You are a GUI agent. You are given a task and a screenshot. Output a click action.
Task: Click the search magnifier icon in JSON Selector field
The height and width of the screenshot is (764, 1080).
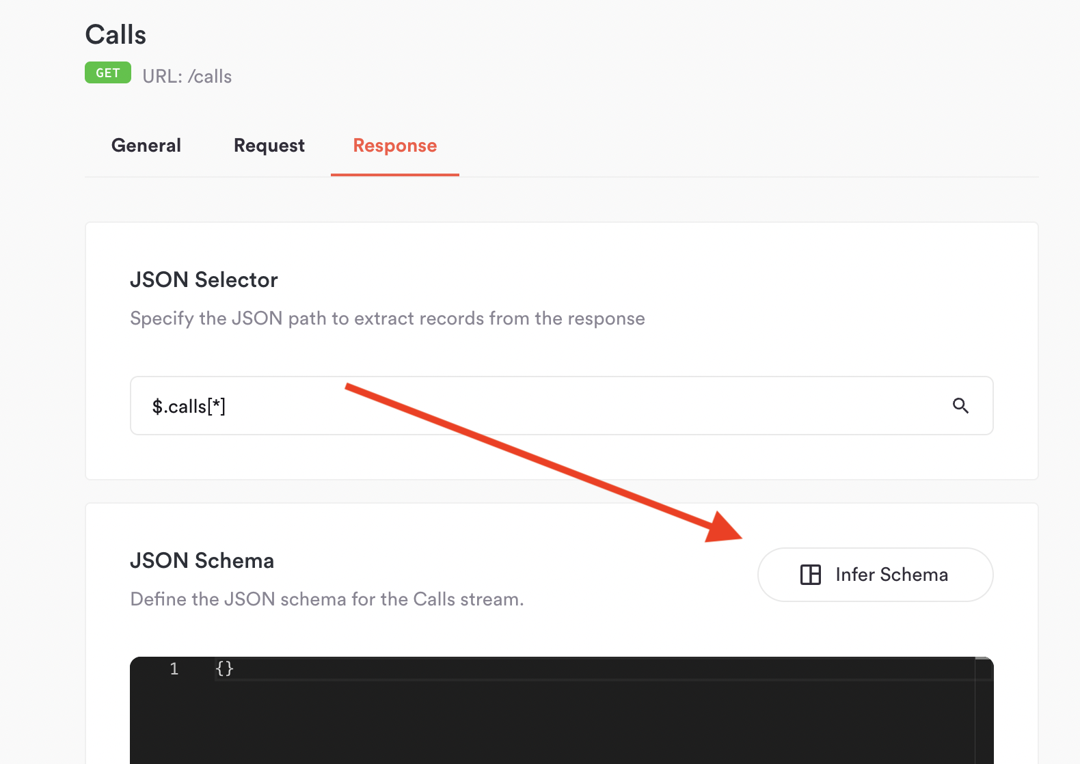(960, 406)
